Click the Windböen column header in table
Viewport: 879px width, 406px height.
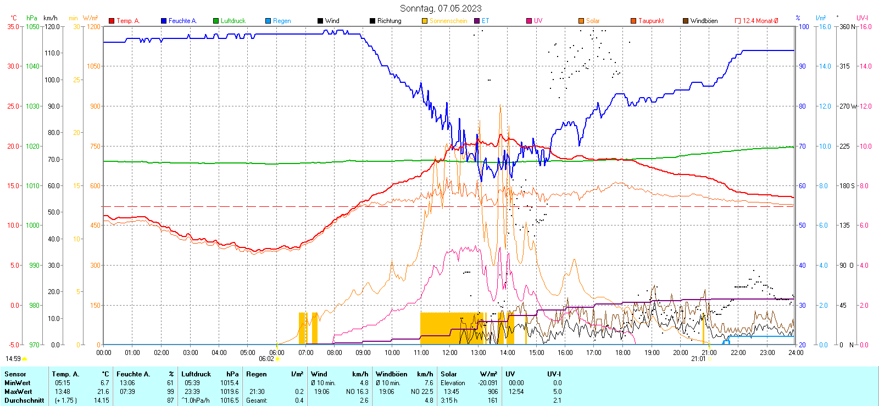click(x=392, y=374)
